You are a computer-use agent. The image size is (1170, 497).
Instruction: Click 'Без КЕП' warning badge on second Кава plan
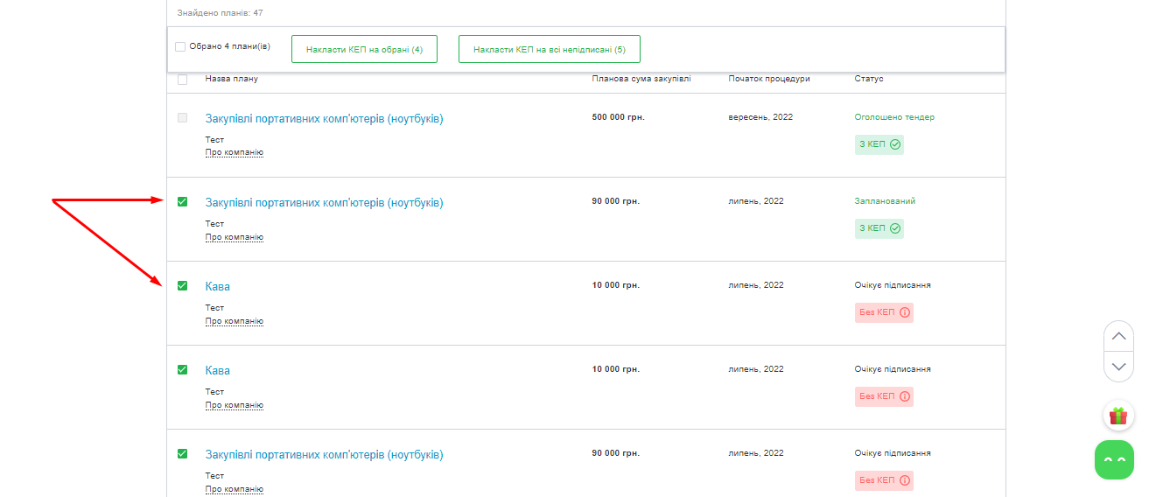(x=884, y=396)
